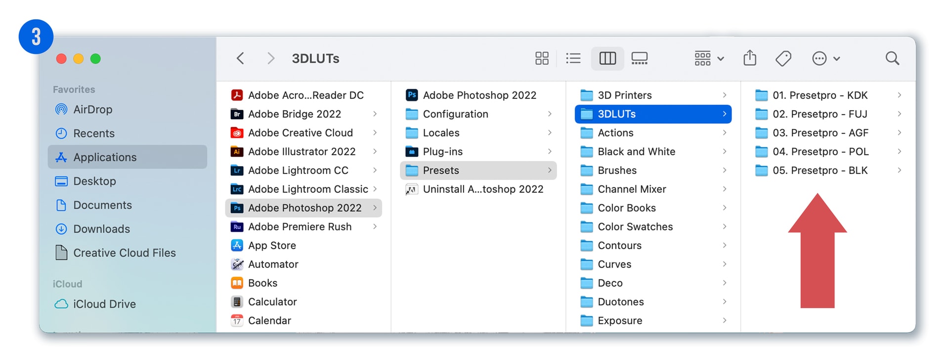This screenshot has height=356, width=949.
Task: Select App Store application
Action: (x=303, y=245)
